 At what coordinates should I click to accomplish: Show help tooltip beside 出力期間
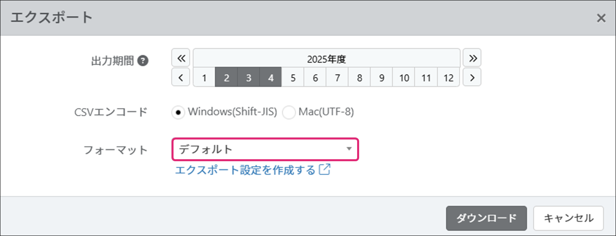click(x=143, y=61)
